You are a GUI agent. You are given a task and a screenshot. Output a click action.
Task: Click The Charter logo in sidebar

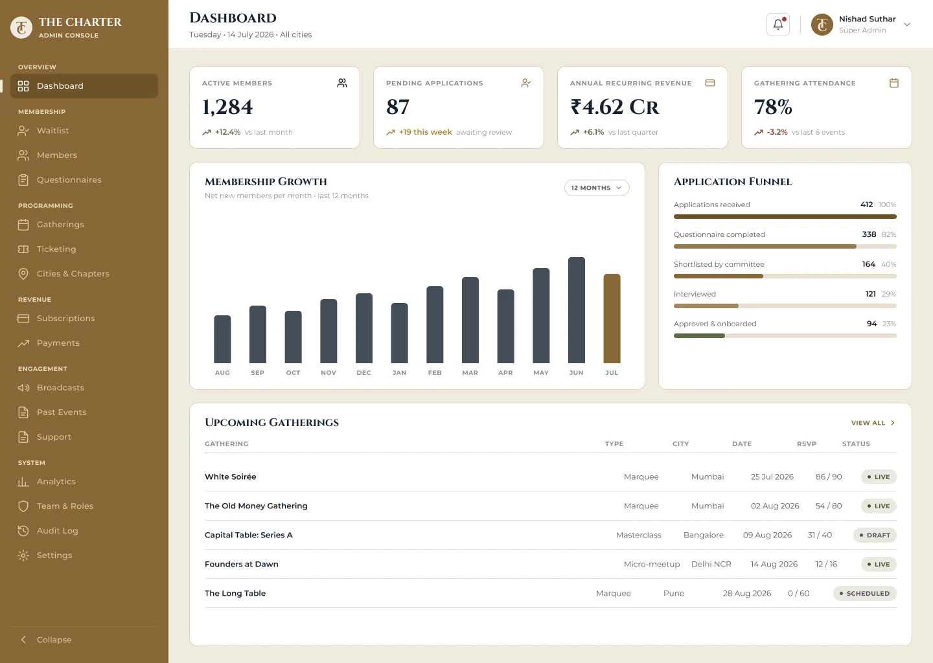coord(21,27)
